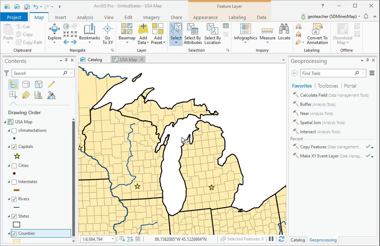
Task: Click the Add Data icon
Action: coord(143,29)
